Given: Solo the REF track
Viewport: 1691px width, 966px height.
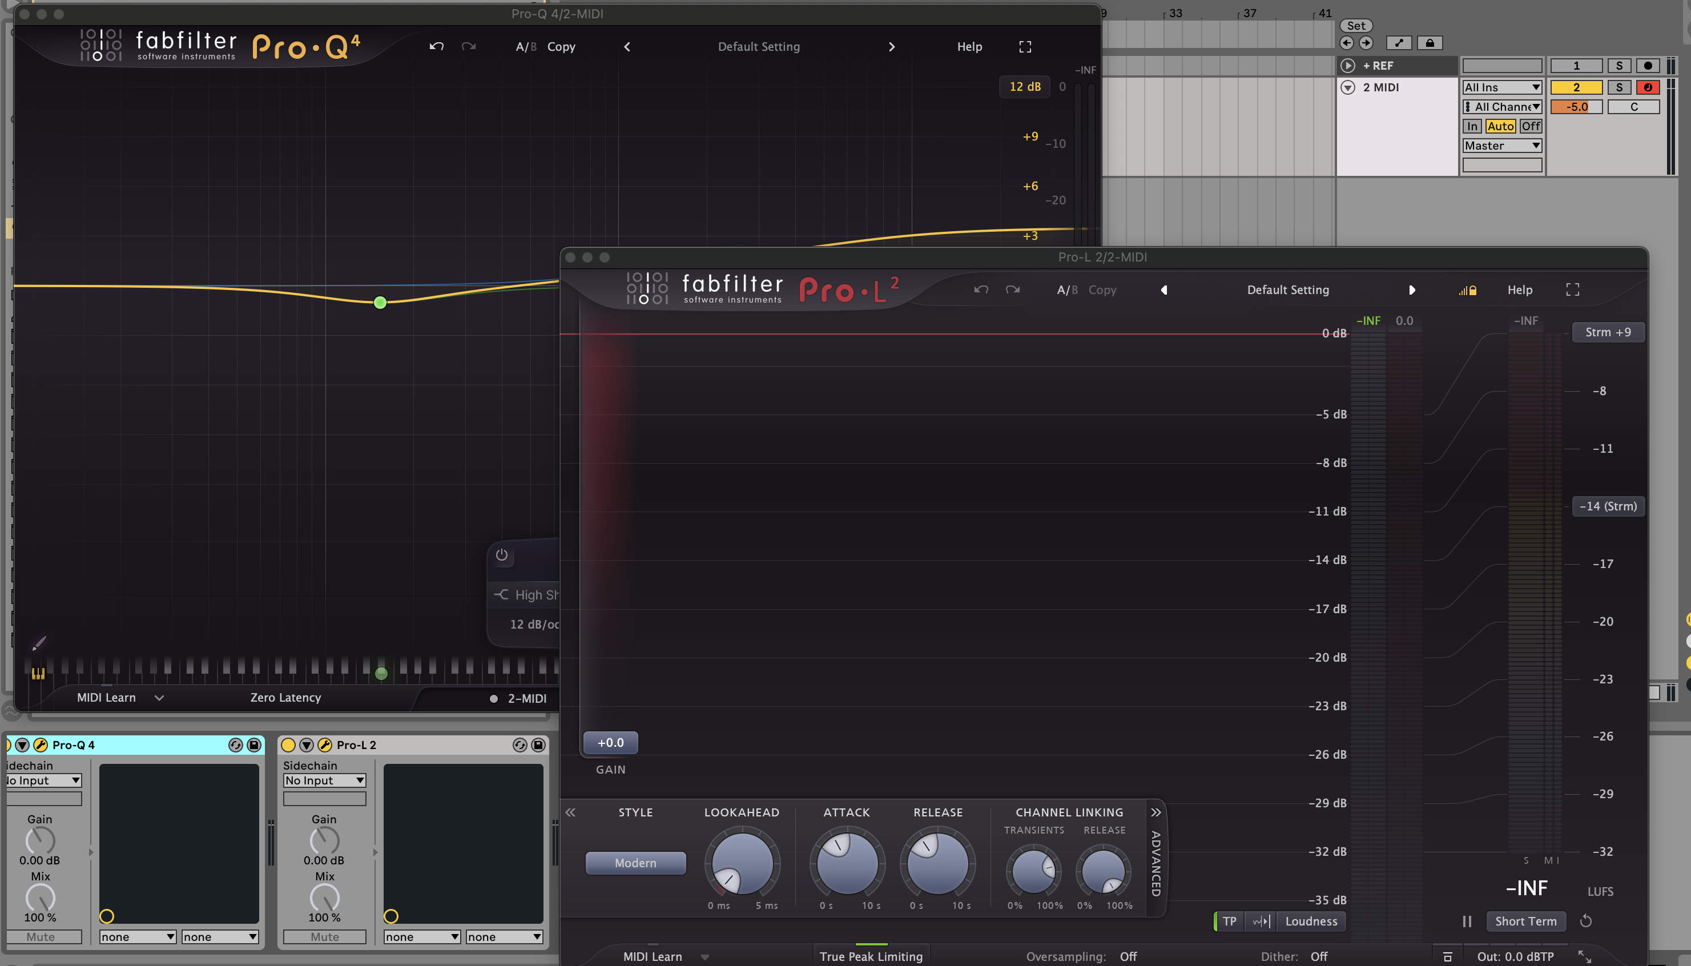Looking at the screenshot, I should (x=1618, y=65).
